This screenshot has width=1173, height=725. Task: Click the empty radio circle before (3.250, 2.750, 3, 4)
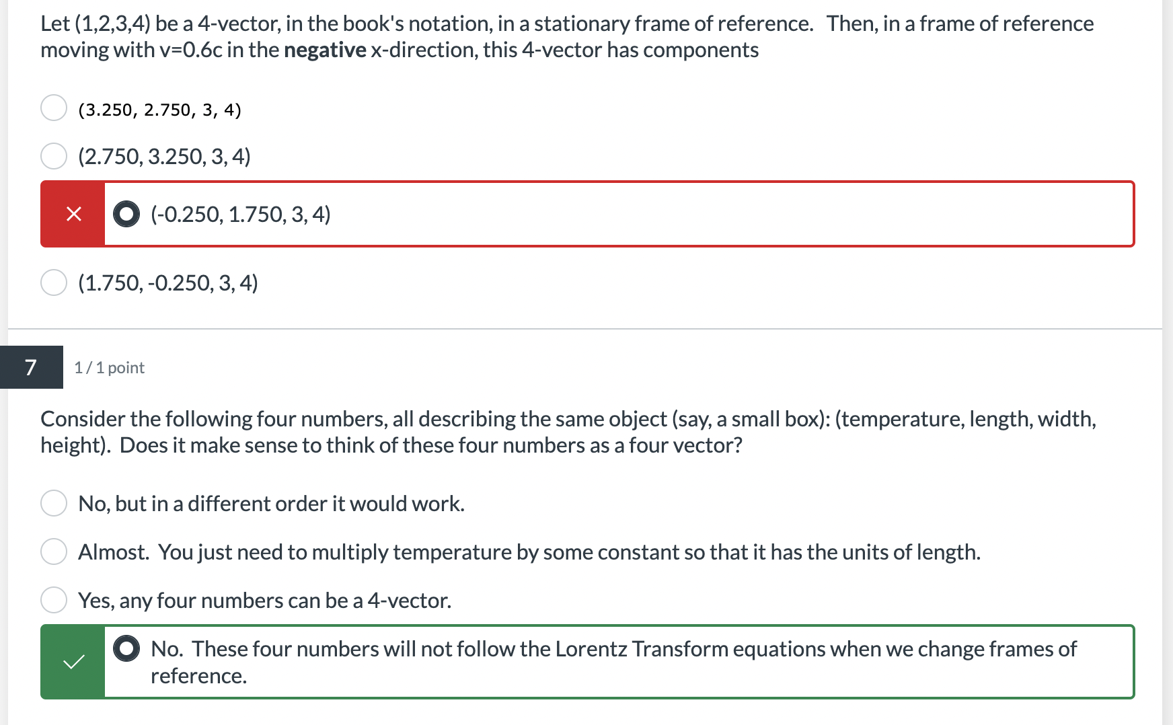[54, 108]
